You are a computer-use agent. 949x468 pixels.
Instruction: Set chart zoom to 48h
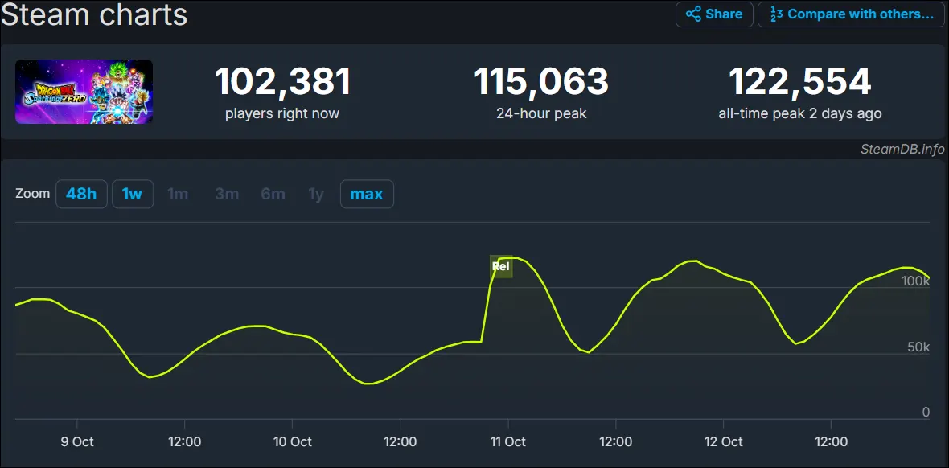81,195
